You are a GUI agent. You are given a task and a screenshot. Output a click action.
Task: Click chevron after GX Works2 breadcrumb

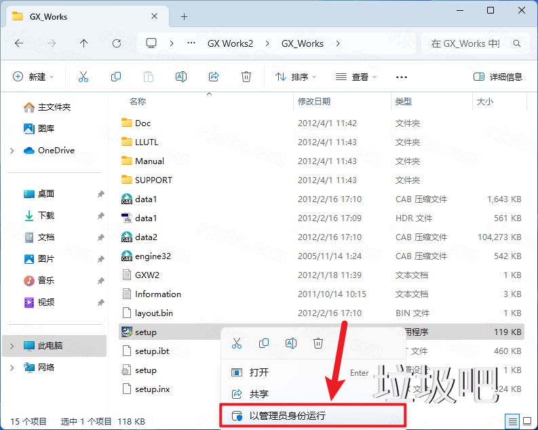tap(267, 43)
